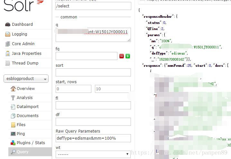Click the "common" section label
The width and height of the screenshot is (231, 159).
69,17
